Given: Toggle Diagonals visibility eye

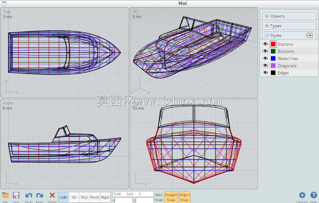Looking at the screenshot, I should coord(265,66).
